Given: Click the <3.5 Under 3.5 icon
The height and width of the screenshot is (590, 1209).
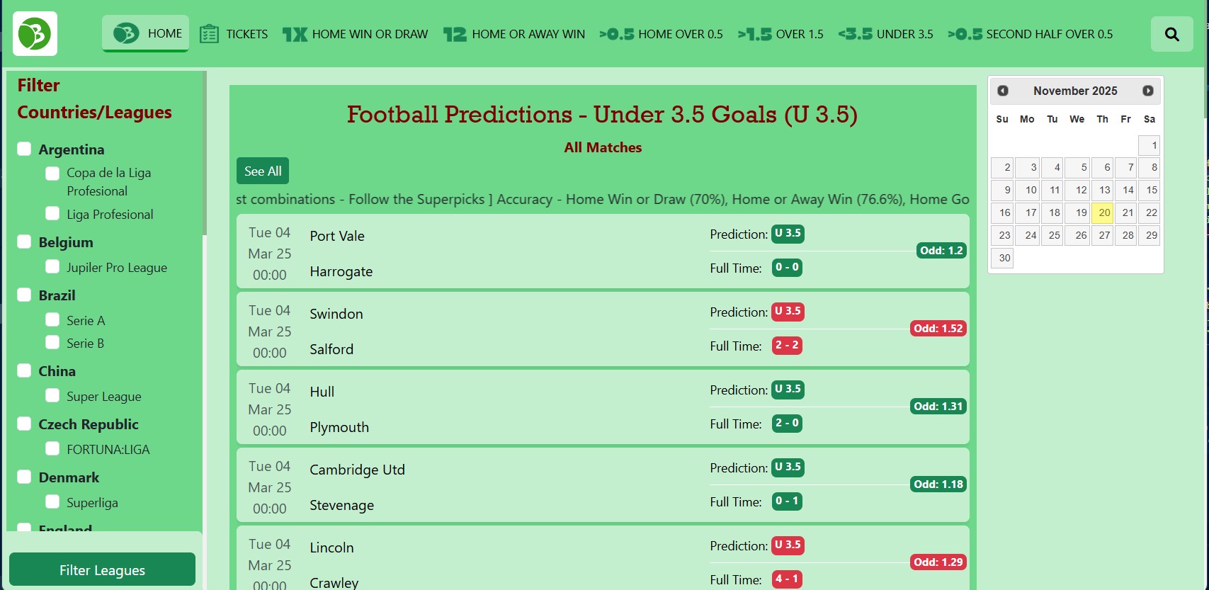Looking at the screenshot, I should (x=855, y=34).
